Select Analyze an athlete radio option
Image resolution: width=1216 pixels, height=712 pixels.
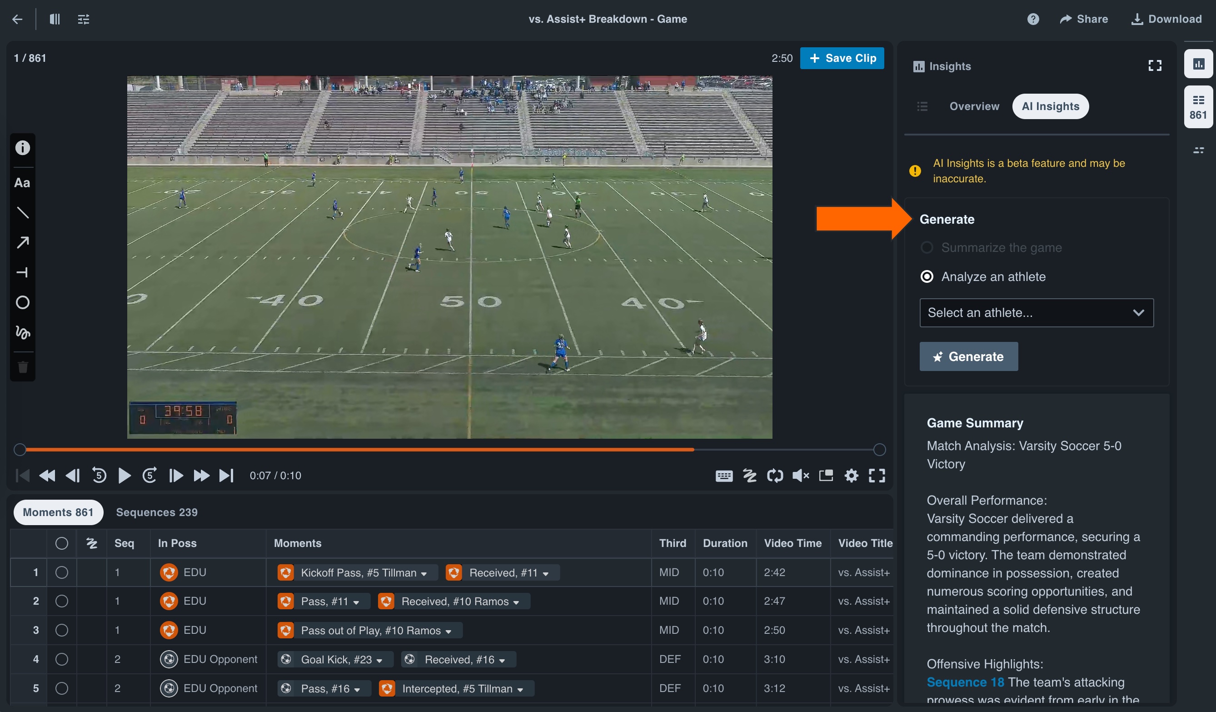(927, 276)
